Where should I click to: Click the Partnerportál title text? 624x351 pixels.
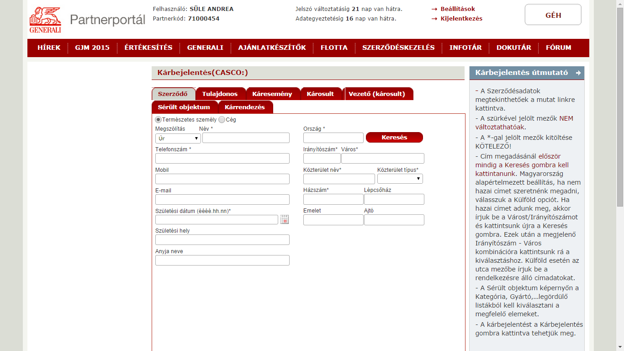[108, 20]
